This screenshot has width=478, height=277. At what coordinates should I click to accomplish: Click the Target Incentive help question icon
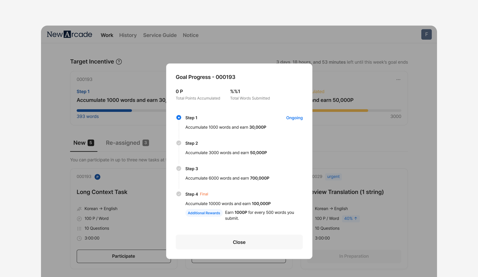pos(119,62)
